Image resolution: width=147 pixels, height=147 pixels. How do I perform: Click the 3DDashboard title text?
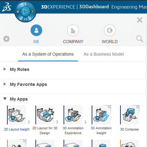coord(94,7)
